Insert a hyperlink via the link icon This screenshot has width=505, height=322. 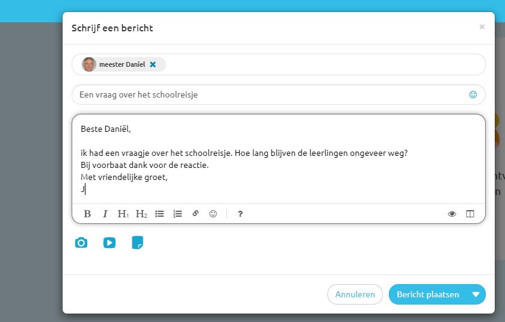tap(196, 214)
